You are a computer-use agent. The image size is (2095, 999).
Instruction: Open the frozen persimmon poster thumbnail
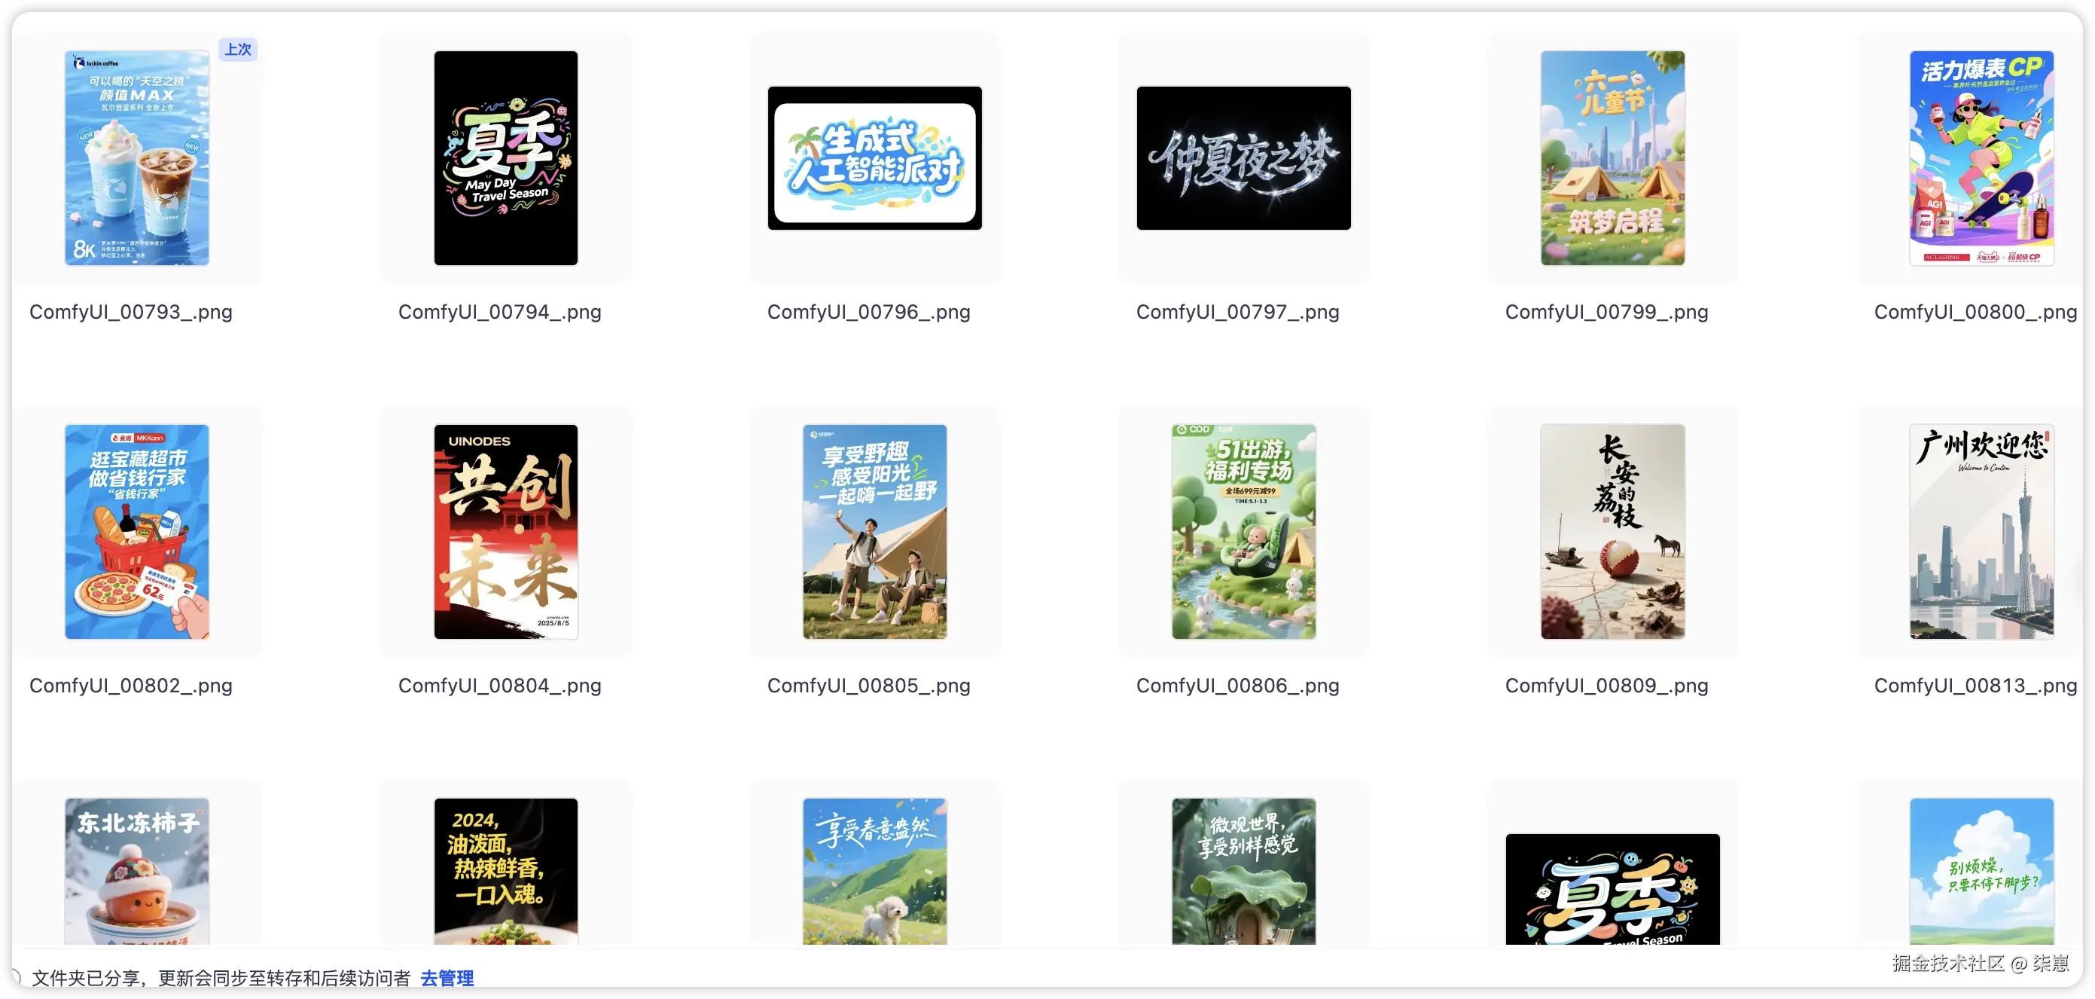(x=136, y=870)
